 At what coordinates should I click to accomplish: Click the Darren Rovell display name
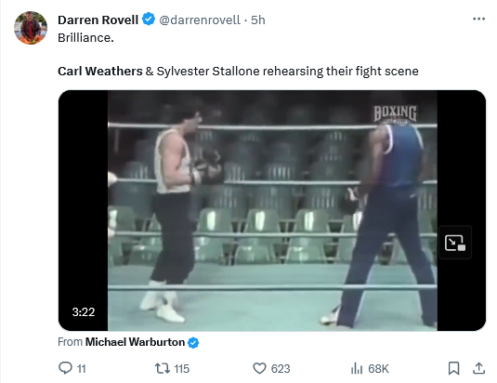click(x=98, y=20)
